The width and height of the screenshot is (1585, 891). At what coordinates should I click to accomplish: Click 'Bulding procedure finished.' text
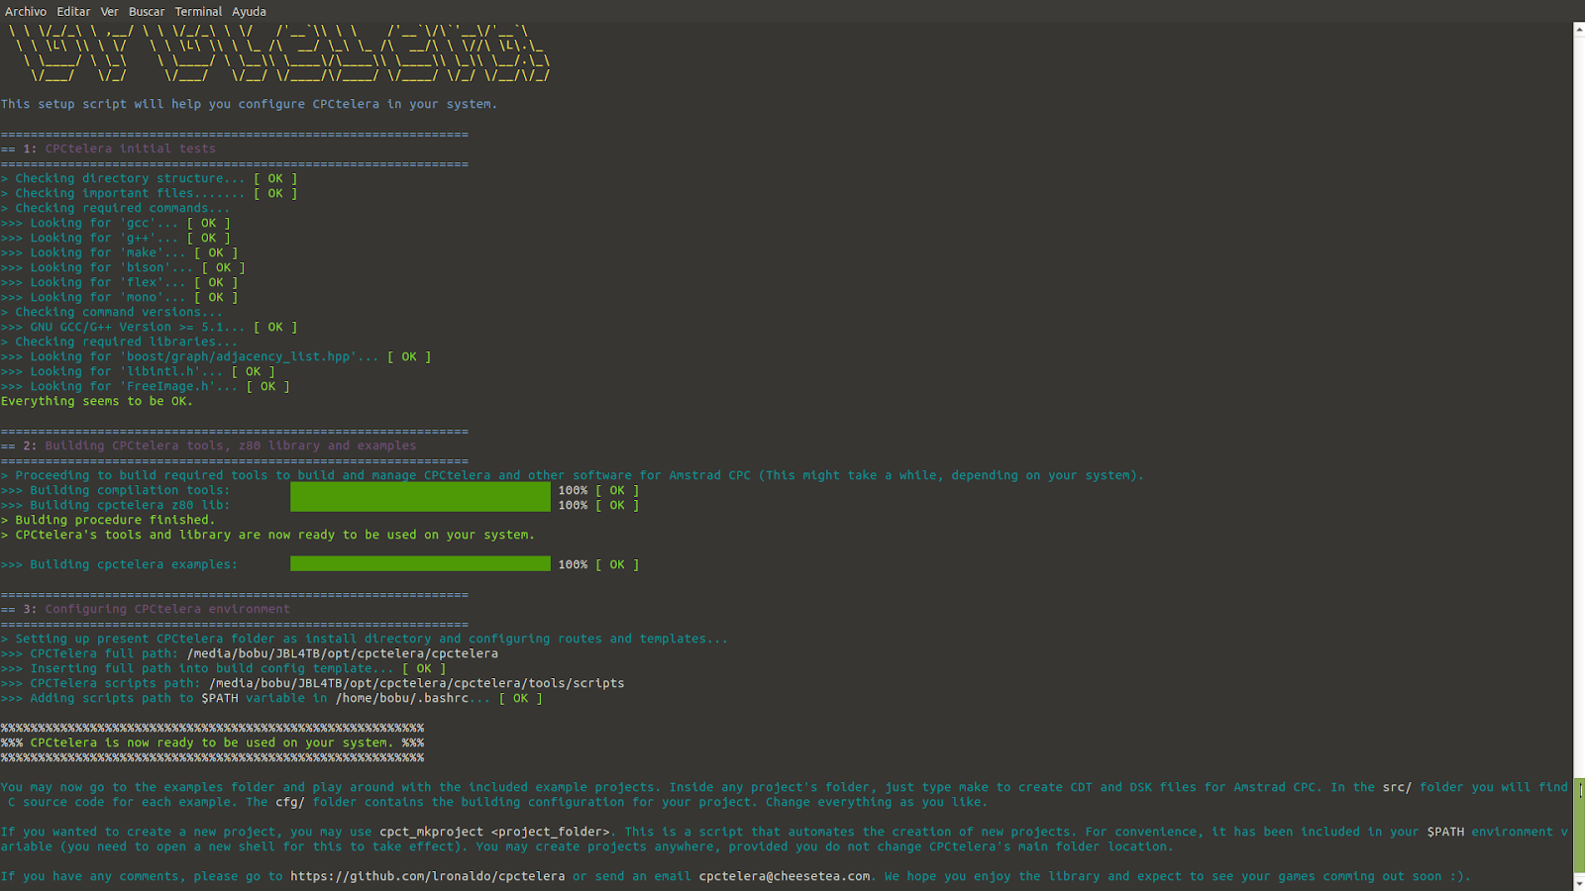(115, 520)
